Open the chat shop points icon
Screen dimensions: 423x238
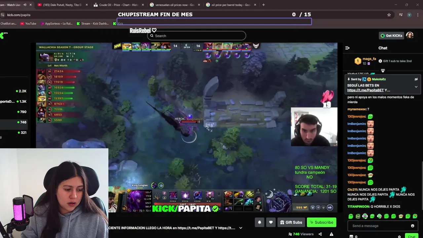tap(351, 237)
